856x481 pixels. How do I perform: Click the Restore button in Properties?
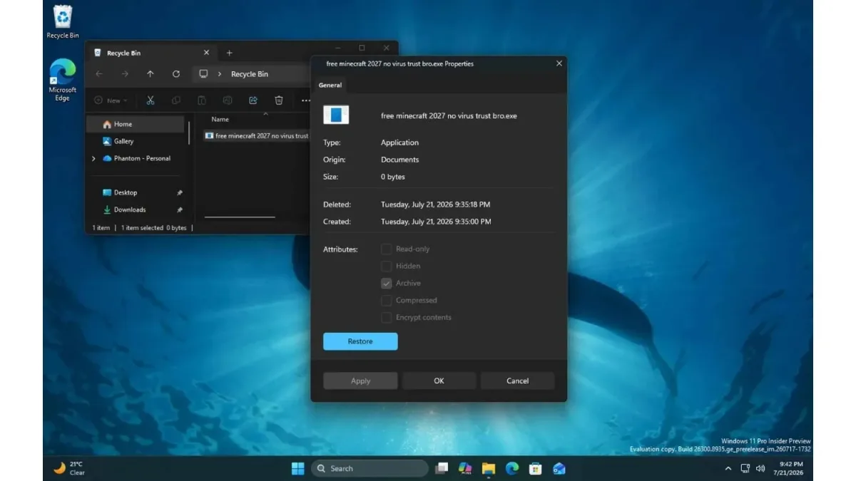360,341
